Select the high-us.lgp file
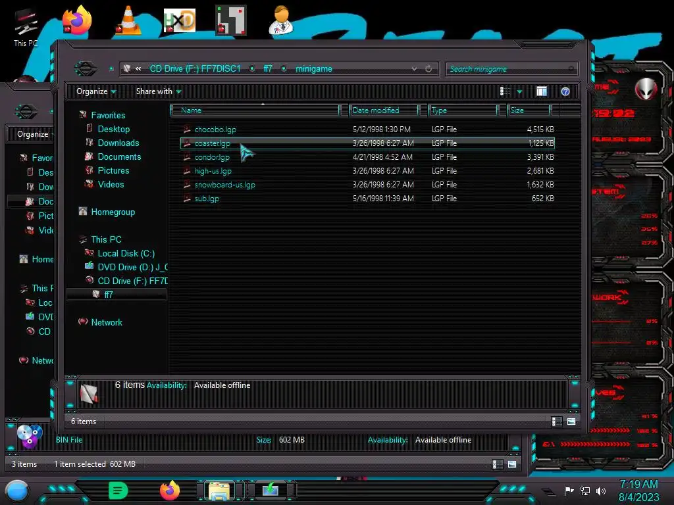674x505 pixels. [367, 170]
